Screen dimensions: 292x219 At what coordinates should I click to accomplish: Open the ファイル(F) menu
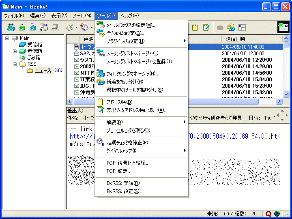[x=14, y=16]
